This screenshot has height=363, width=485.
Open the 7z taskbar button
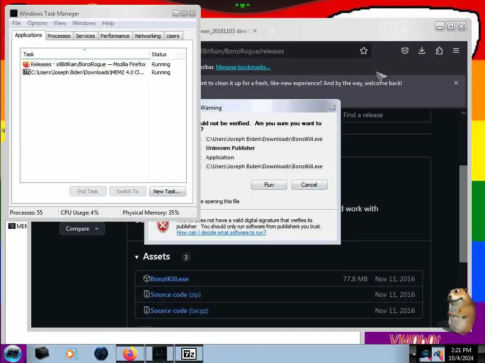coord(189,354)
